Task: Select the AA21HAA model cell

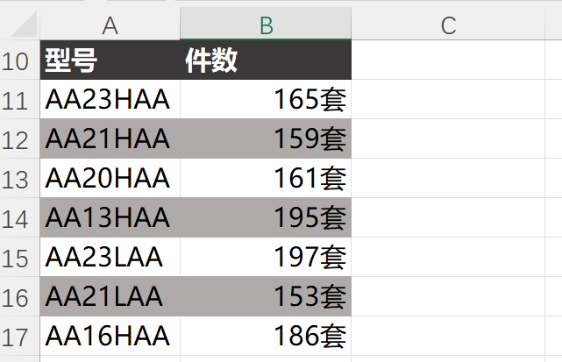Action: [x=110, y=139]
